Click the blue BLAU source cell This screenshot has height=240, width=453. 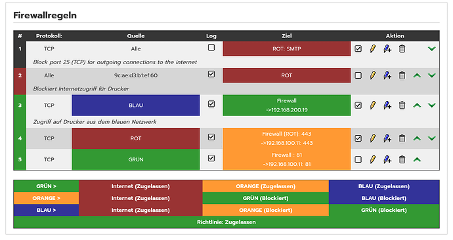point(136,106)
